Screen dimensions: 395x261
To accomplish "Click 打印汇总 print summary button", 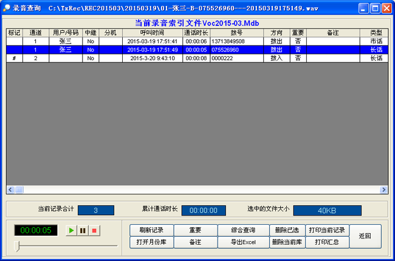I will tap(326, 242).
